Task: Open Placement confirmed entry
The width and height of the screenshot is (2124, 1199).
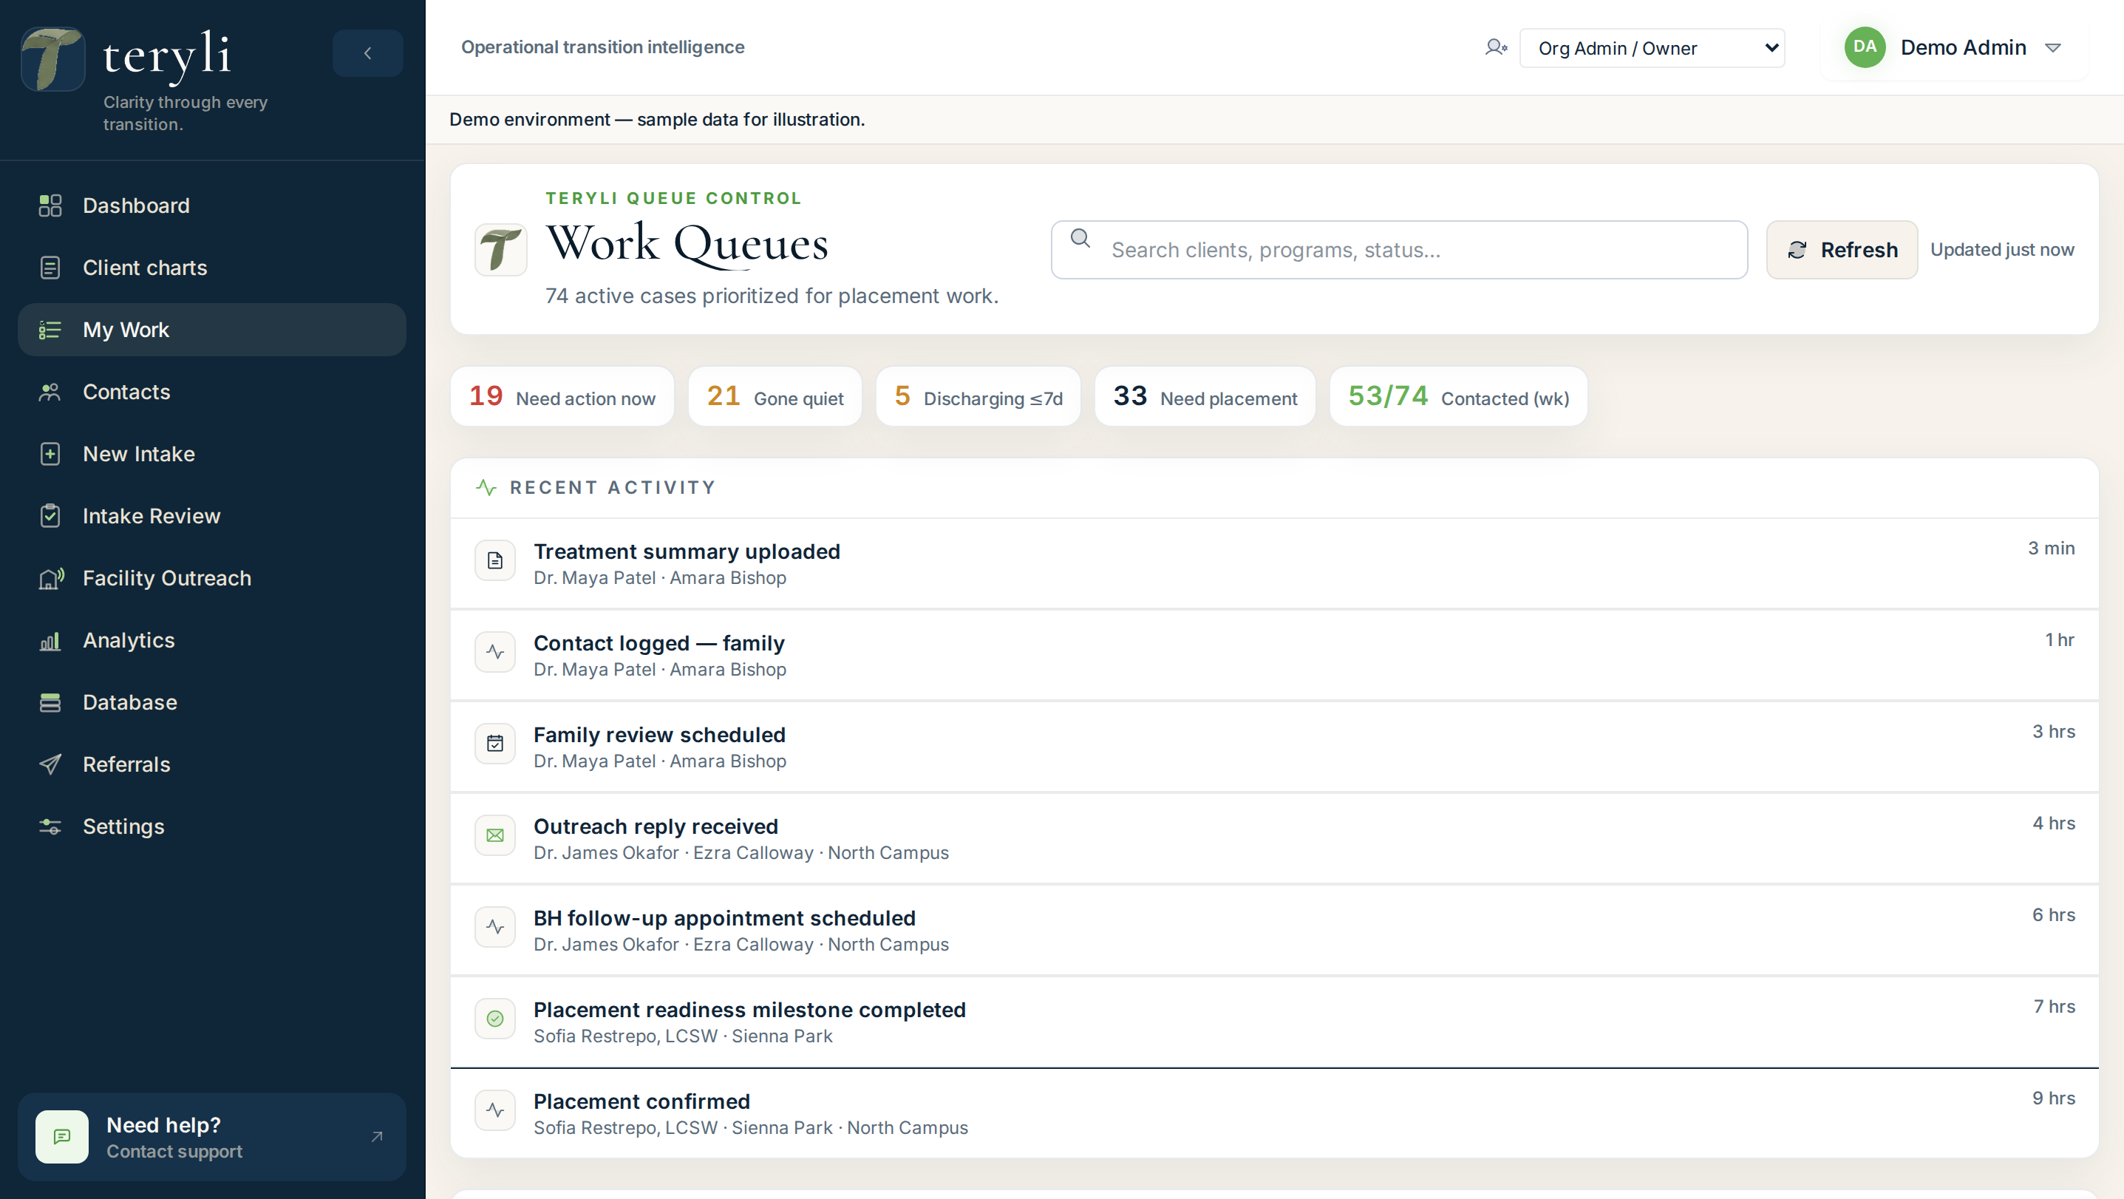Action: (1274, 1113)
